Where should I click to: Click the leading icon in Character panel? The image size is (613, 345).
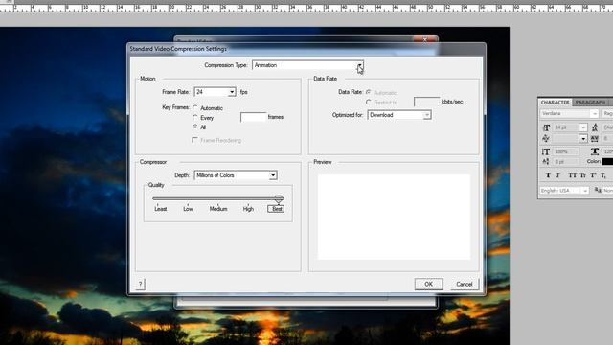coord(595,127)
